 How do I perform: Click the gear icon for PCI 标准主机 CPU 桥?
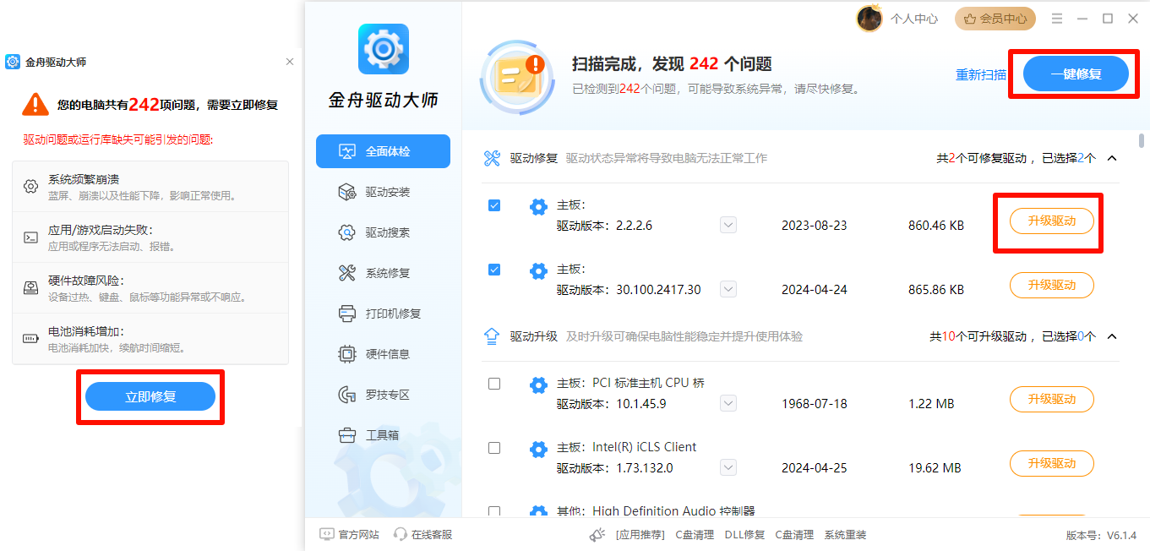tap(538, 385)
